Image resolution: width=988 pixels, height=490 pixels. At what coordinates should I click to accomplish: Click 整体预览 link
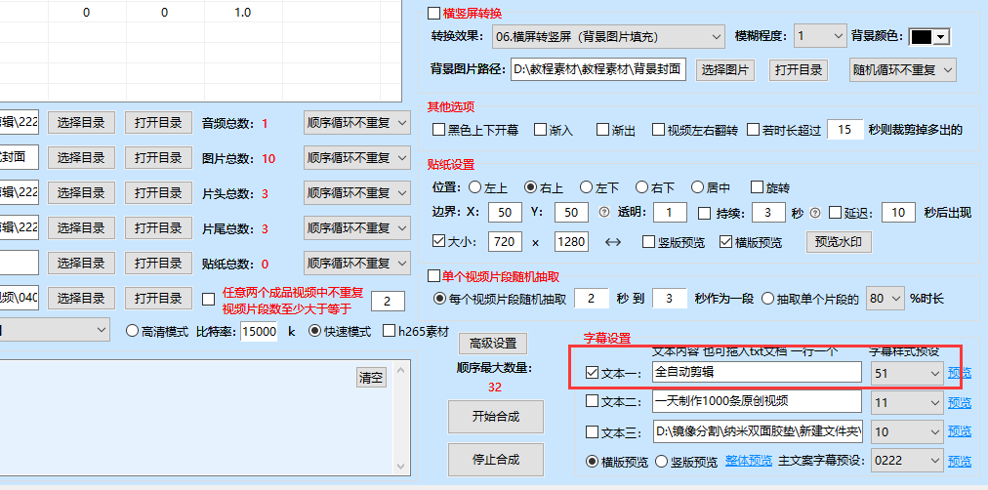[749, 461]
